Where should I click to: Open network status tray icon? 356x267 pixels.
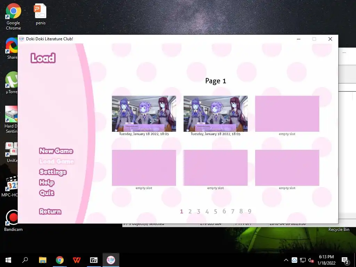pyautogui.click(x=303, y=260)
